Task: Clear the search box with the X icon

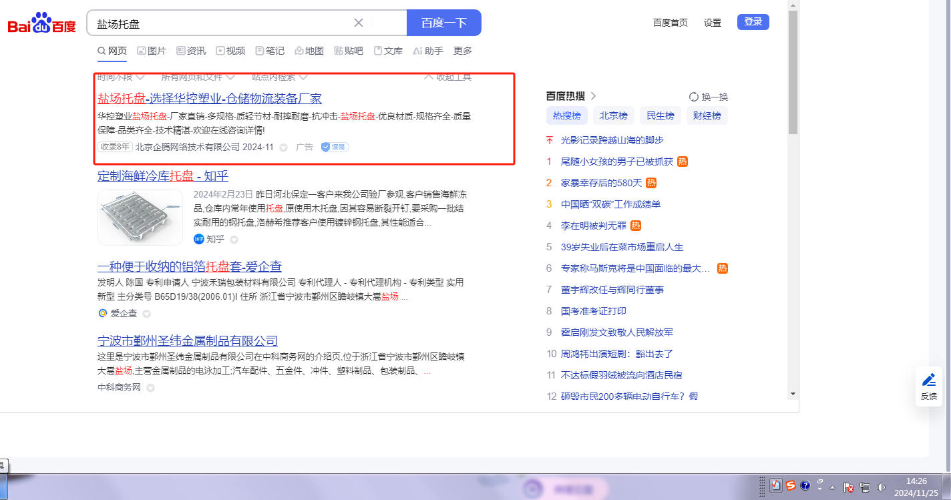Action: (x=359, y=23)
